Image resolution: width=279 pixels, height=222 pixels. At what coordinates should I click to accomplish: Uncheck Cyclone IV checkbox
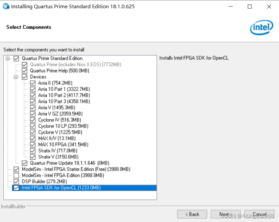click(33, 120)
